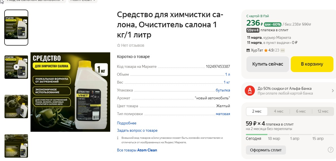Select the steering wheel interior thumbnail
Image resolution: width=336 pixels, height=161 pixels.
[x=16, y=107]
